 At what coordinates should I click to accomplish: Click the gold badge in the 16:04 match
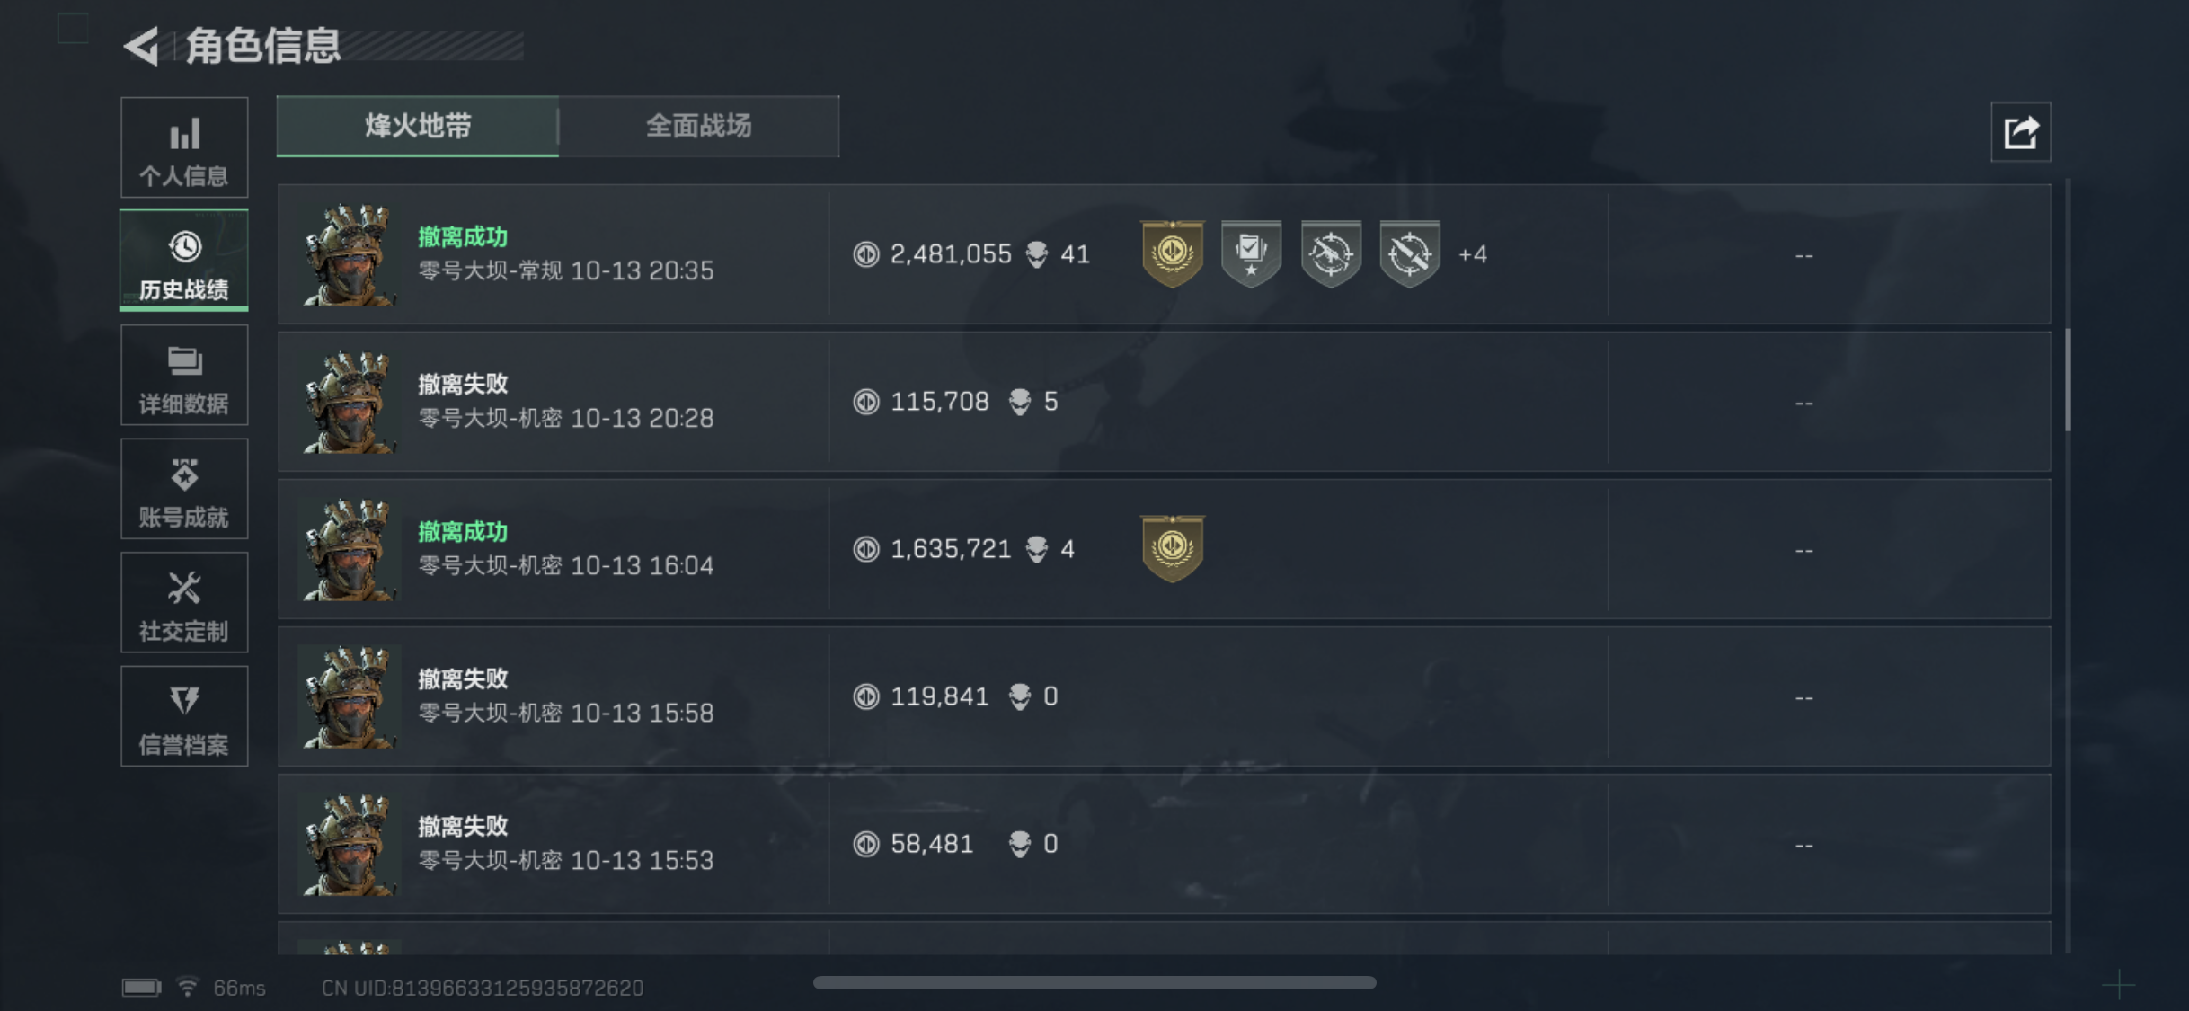pos(1172,548)
